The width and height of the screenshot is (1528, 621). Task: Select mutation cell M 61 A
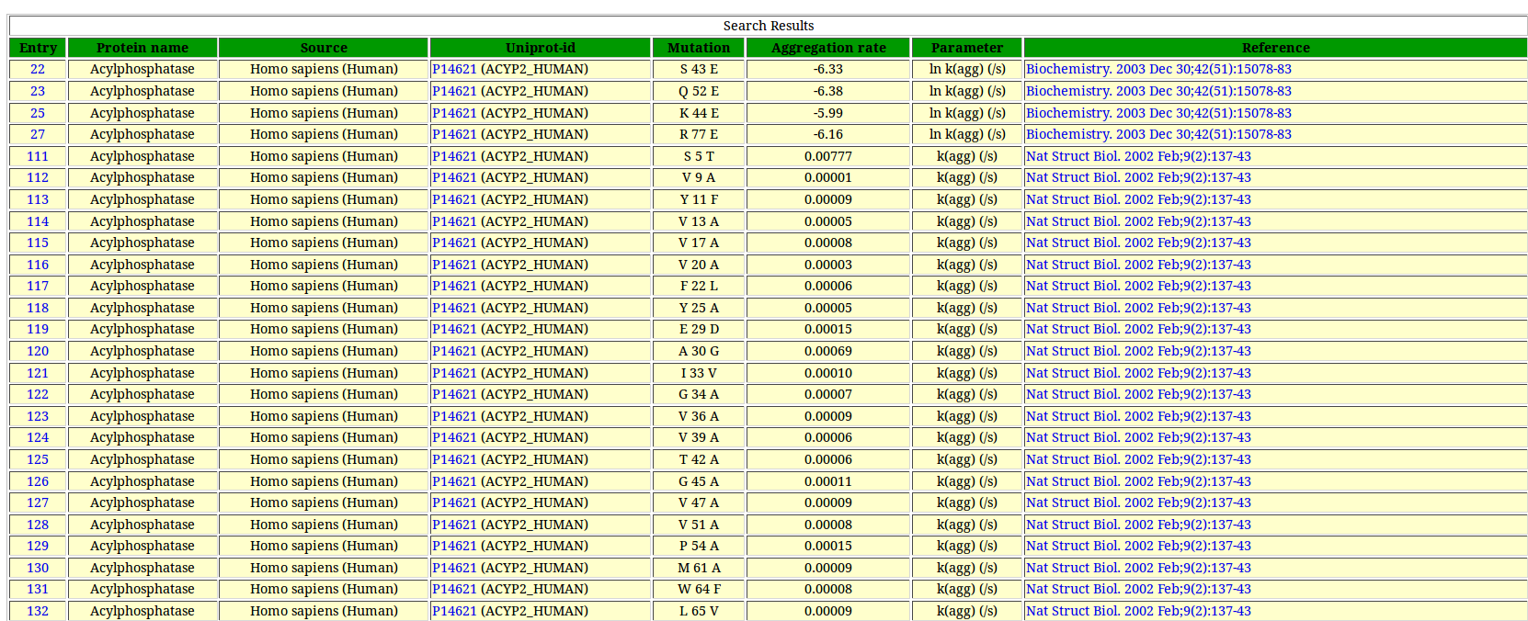click(x=699, y=568)
